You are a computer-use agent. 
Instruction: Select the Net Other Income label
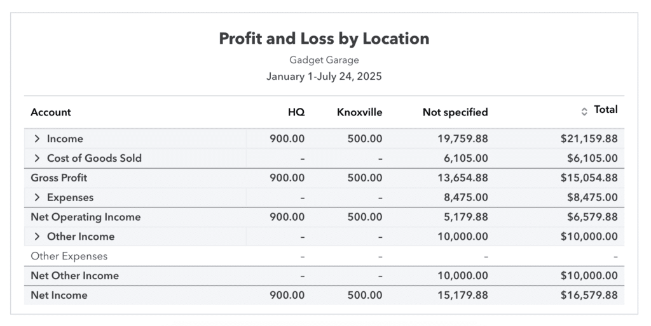pyautogui.click(x=75, y=275)
